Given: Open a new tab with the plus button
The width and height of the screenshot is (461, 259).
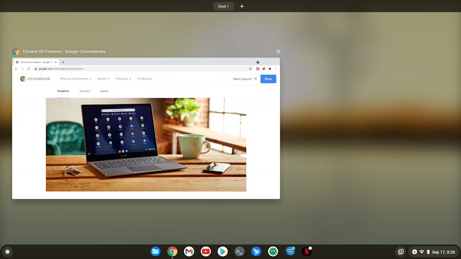Looking at the screenshot, I should [63, 62].
